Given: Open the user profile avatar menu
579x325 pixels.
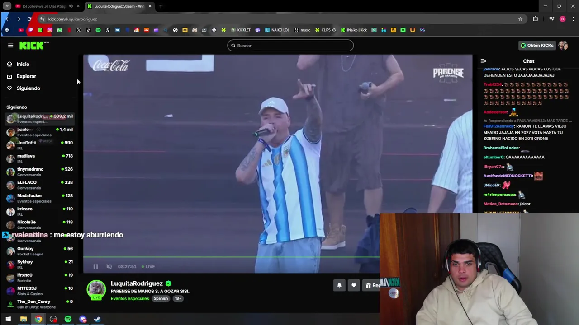Looking at the screenshot, I should tap(563, 46).
